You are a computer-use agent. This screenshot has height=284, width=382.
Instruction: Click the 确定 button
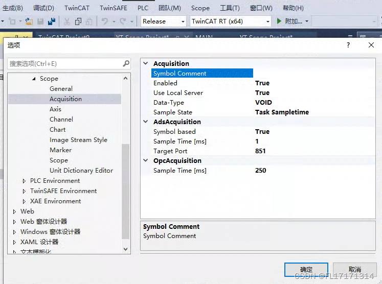coord(306,270)
